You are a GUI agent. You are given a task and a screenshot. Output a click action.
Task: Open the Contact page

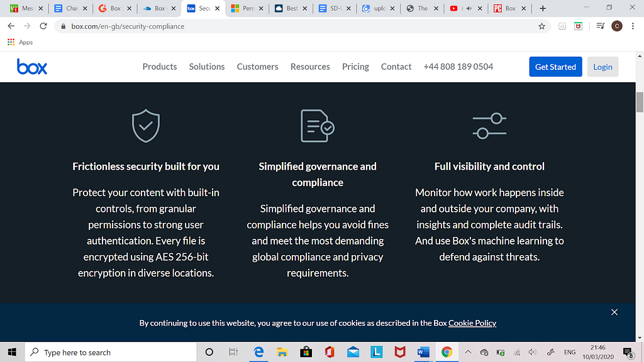[x=396, y=67]
